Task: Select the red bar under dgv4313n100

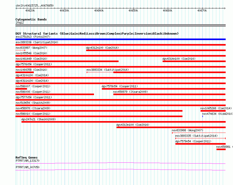Action: (x=171, y=127)
